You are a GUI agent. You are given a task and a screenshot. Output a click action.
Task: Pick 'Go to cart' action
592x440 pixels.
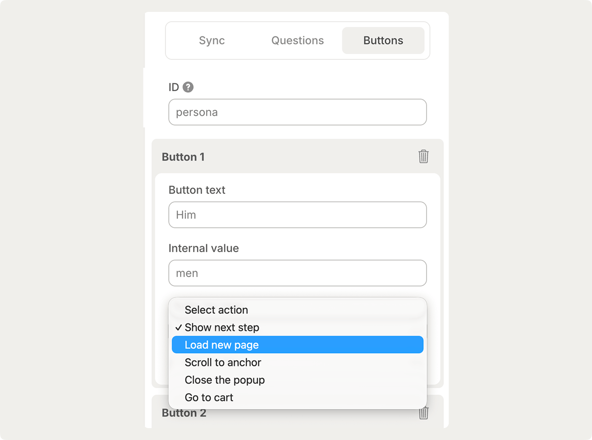(209, 397)
